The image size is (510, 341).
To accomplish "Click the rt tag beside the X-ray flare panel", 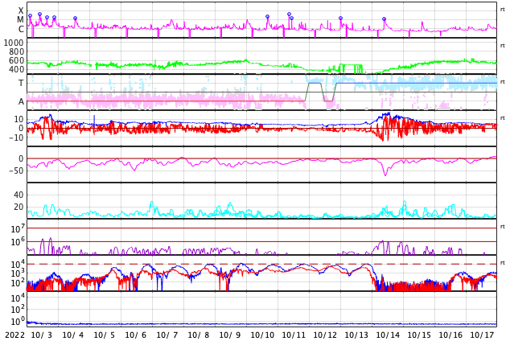I will pos(502,10).
